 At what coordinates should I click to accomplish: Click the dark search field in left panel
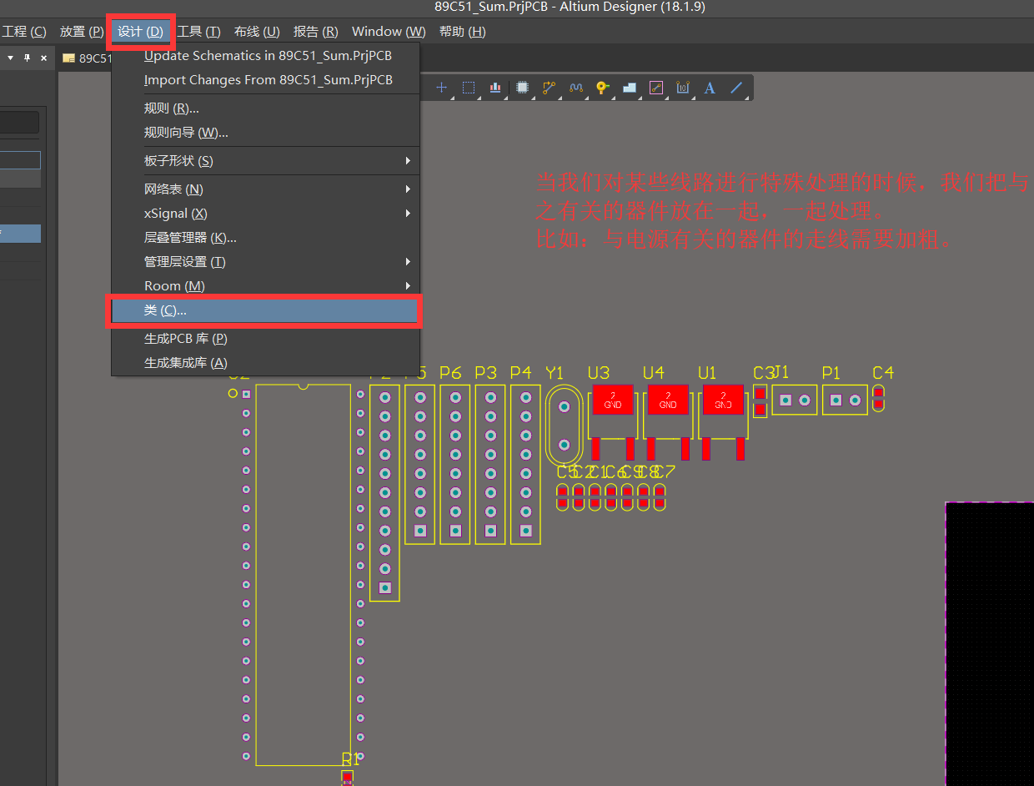point(19,123)
